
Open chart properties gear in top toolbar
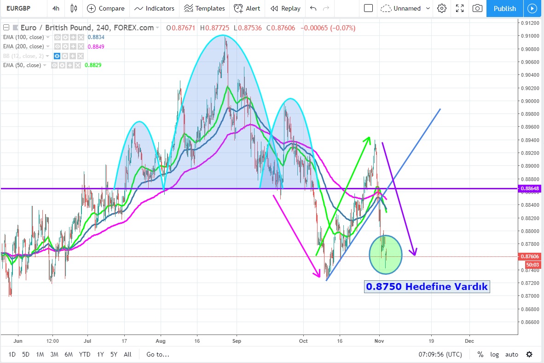coord(442,8)
